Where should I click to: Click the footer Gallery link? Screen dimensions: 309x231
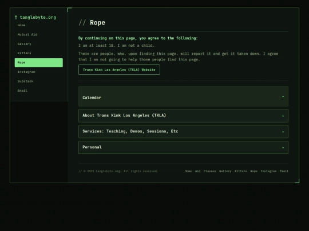225,171
